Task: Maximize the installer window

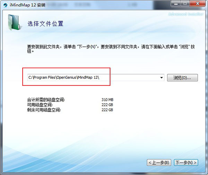Action: coord(185,3)
